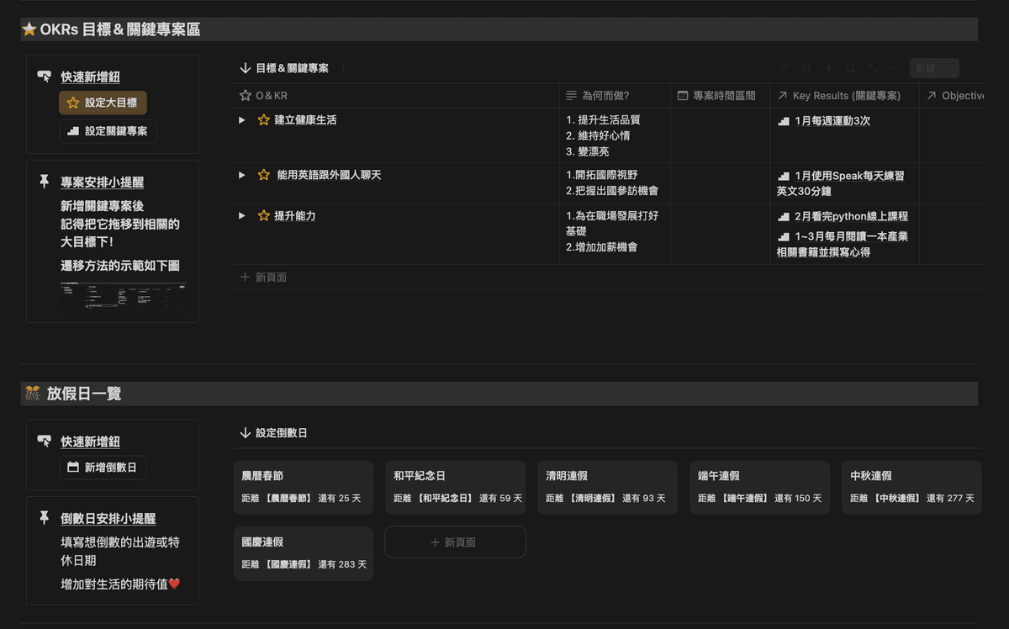Click the database search magnifier icon
The width and height of the screenshot is (1009, 629).
click(x=851, y=68)
